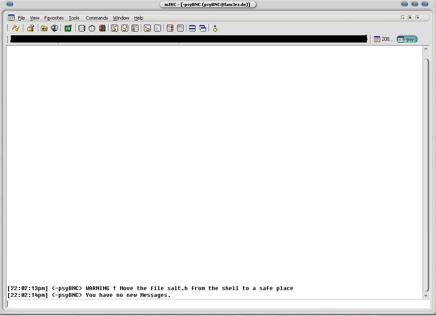Viewport: 436px width, 316px height.
Task: Click 'You have no new Messages.' line
Action: [89, 295]
